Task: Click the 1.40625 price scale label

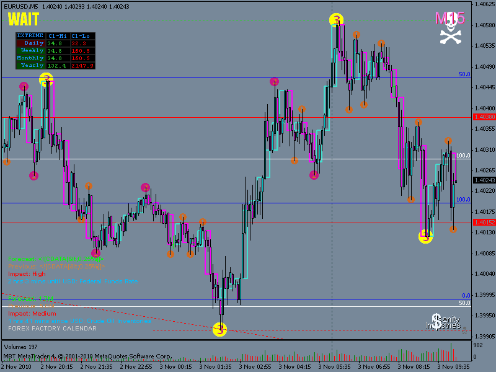Action: point(484,4)
